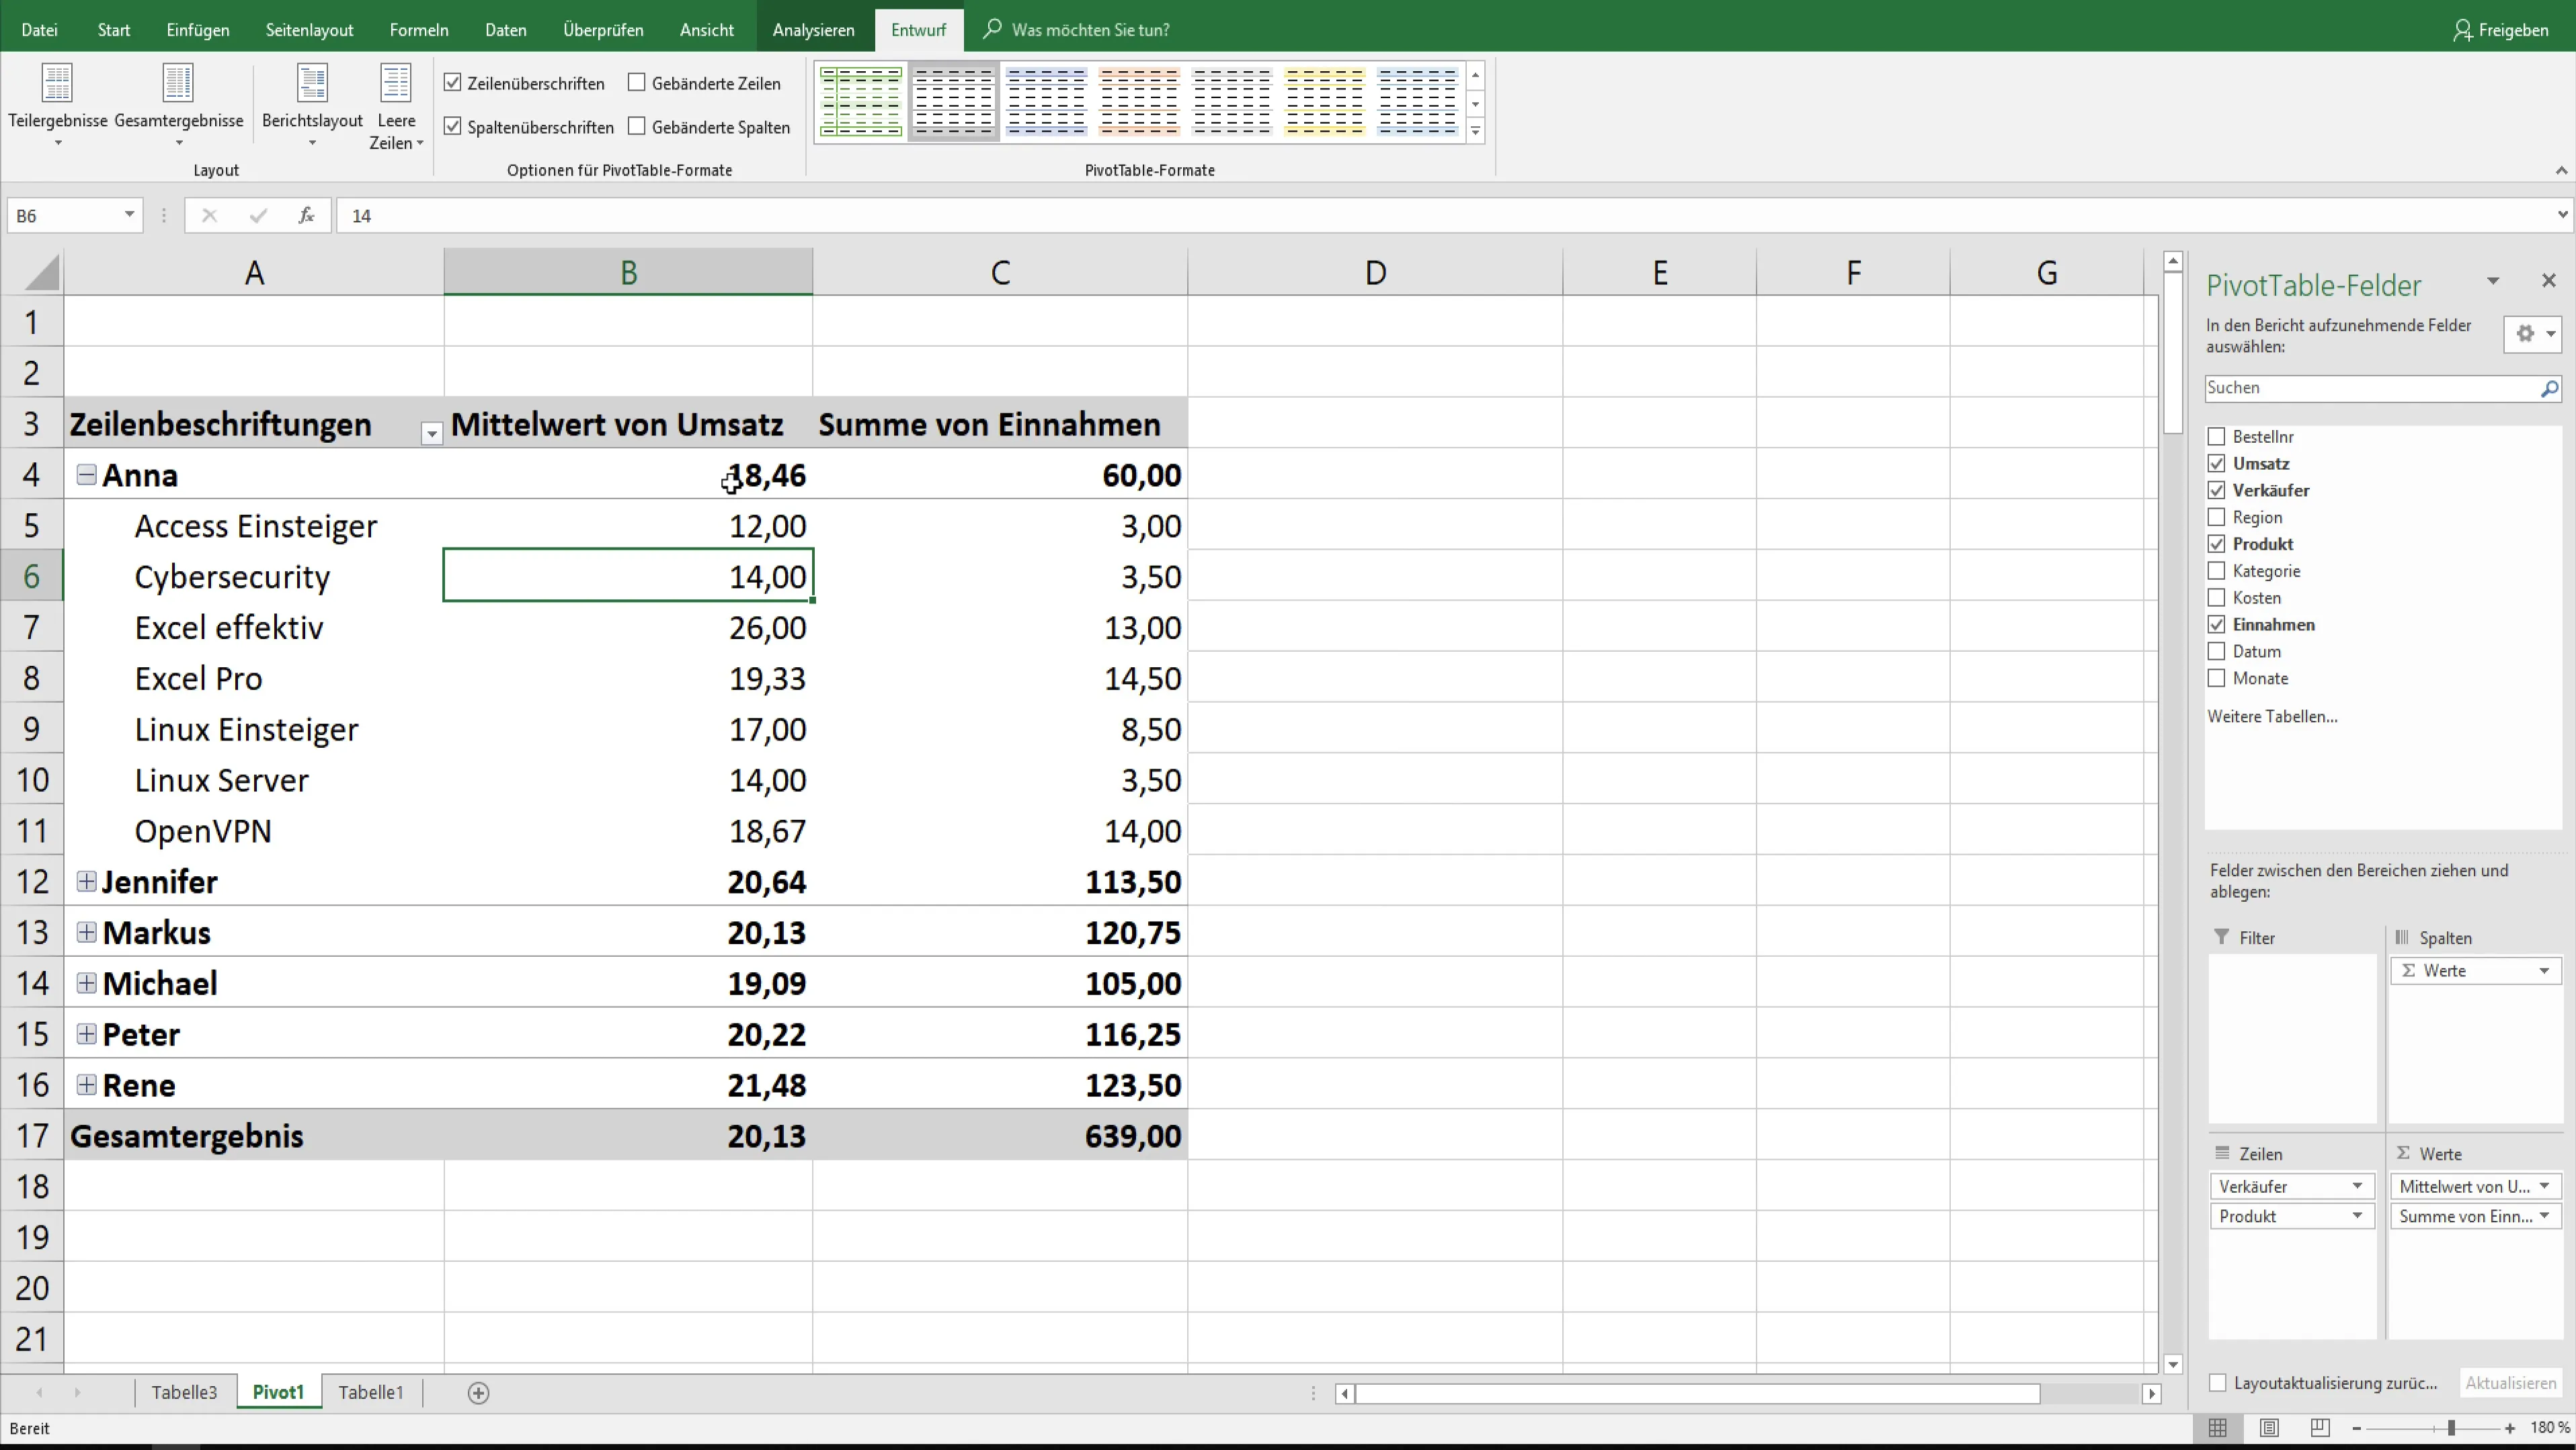Click the Aktualisieren button

tap(2510, 1384)
